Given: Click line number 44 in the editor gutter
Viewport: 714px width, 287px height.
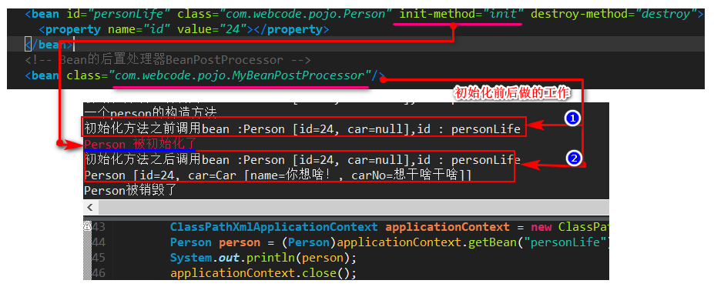Looking at the screenshot, I should click(x=99, y=242).
